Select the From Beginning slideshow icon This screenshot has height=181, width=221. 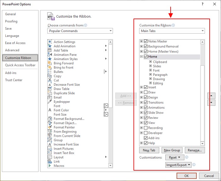pyautogui.click(x=50, y=131)
